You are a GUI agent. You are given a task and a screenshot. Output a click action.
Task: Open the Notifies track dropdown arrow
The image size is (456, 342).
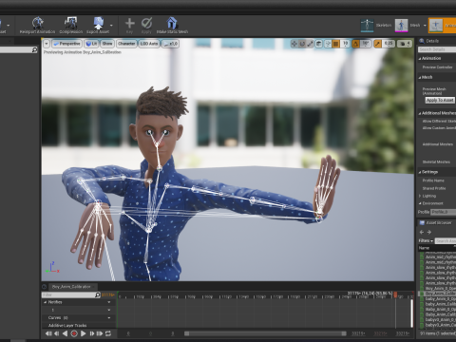pyautogui.click(x=109, y=302)
